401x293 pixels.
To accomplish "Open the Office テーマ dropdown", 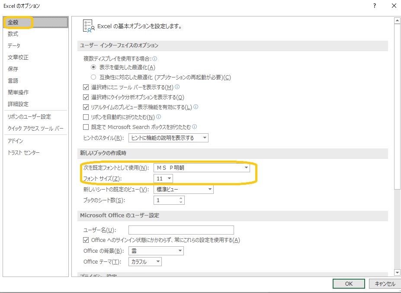I will (x=157, y=262).
